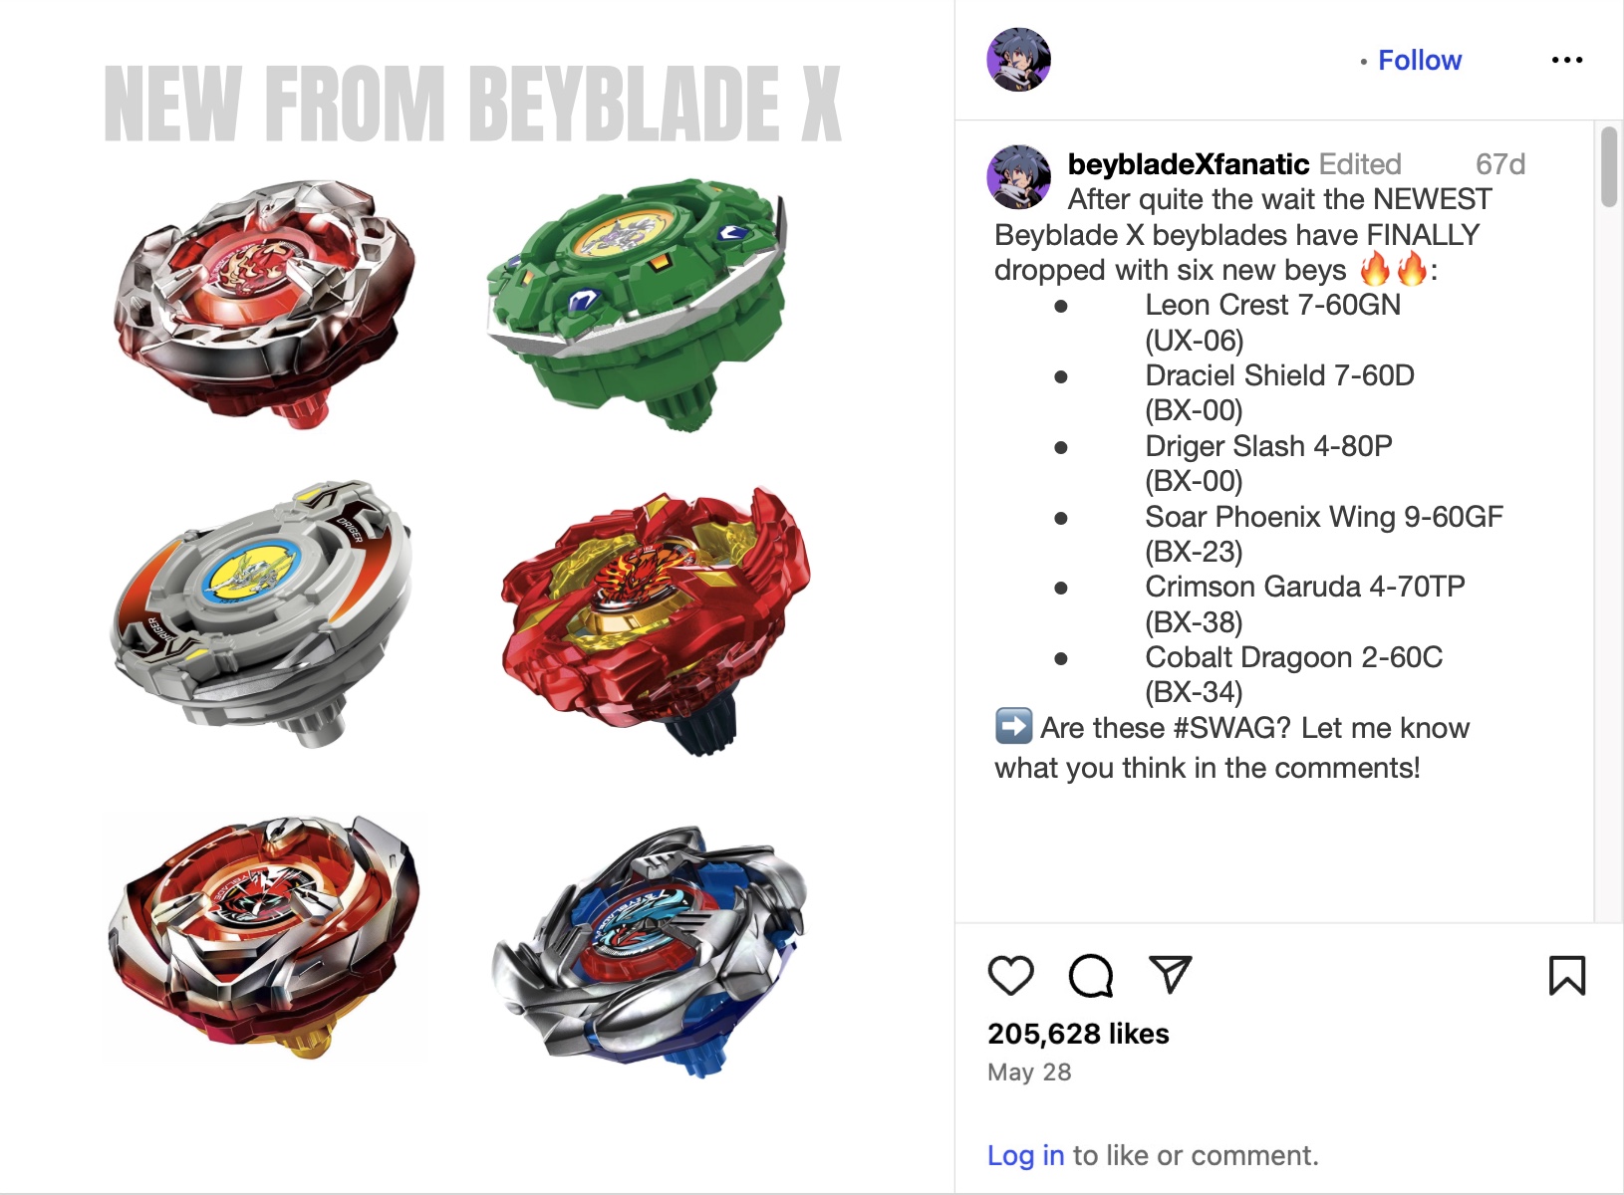Screen dimensions: 1624x1195
Task: Follow the beybladeXfanatic account
Action: (1419, 61)
